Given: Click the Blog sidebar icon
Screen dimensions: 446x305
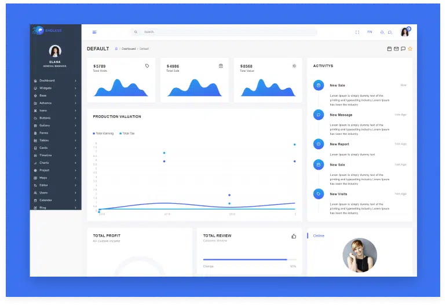Looking at the screenshot, I should pyautogui.click(x=35, y=208).
